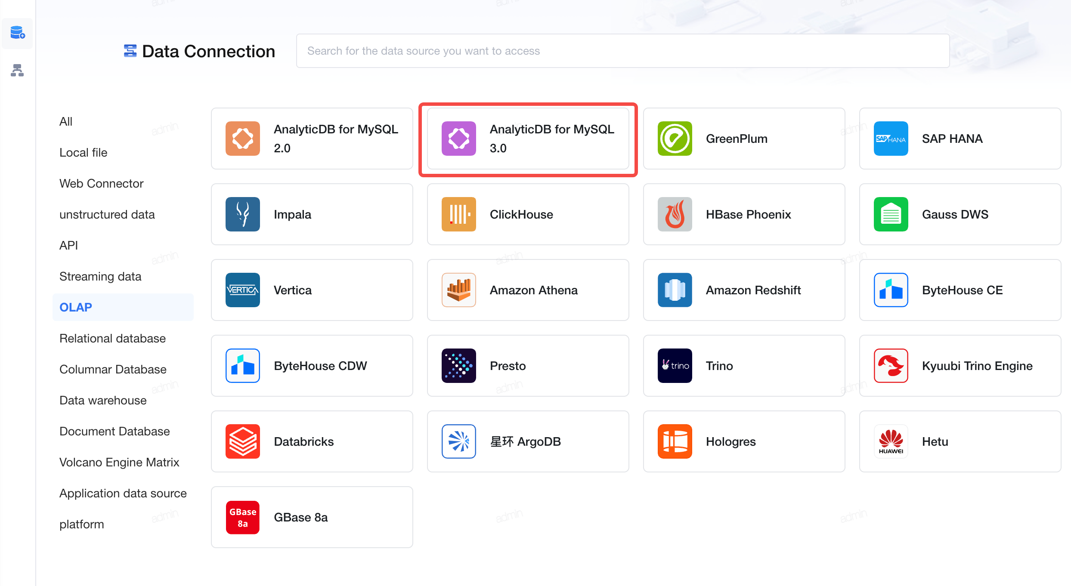Select the red GBase 8a icon

pyautogui.click(x=243, y=517)
